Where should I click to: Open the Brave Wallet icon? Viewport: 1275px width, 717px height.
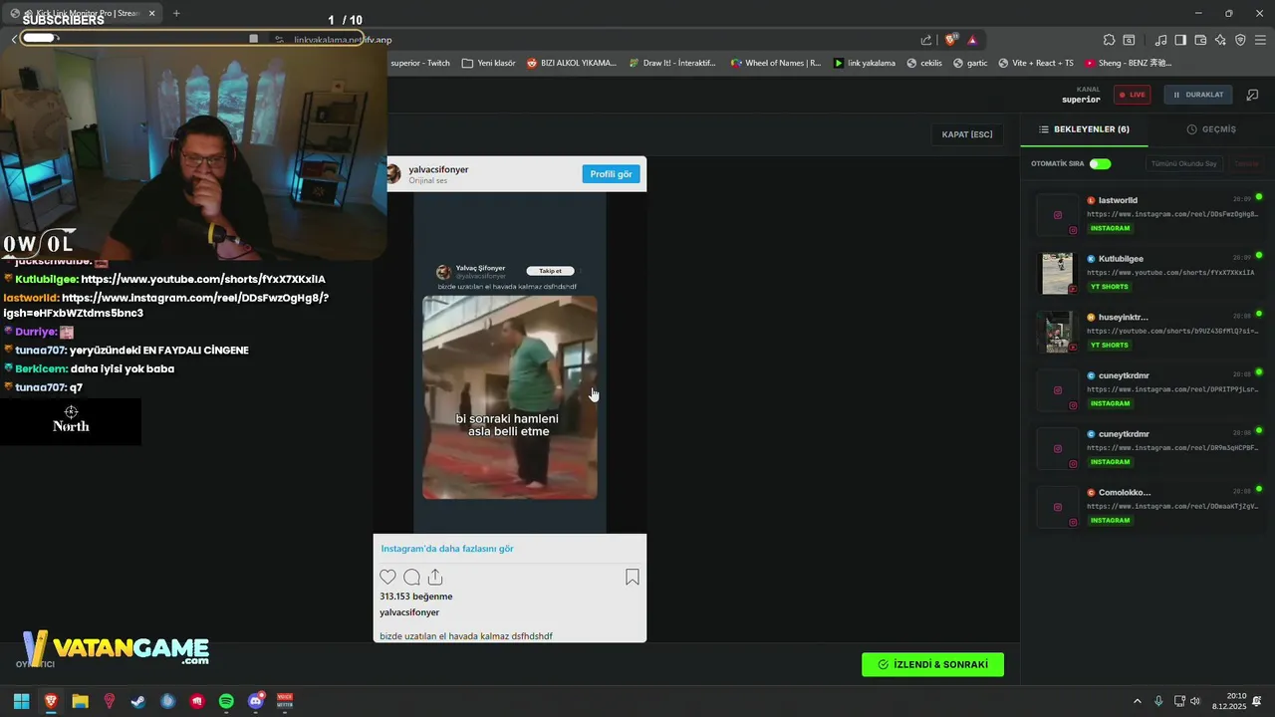point(1200,40)
